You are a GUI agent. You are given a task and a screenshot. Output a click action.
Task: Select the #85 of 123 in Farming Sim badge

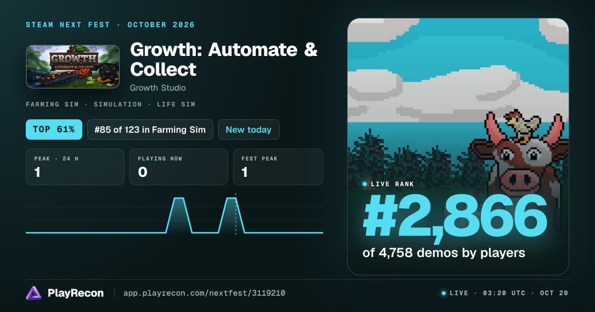150,130
